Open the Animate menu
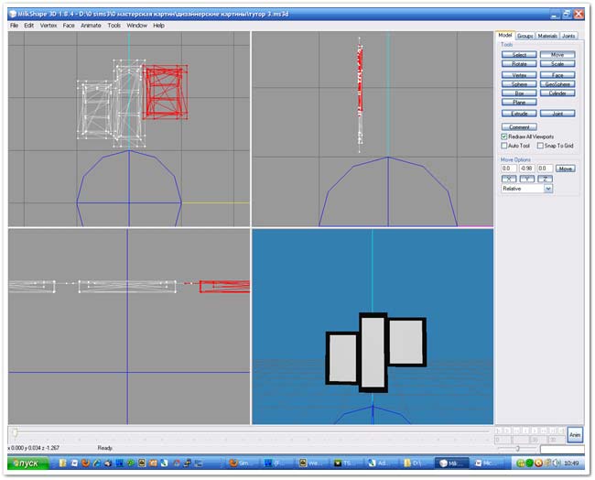The height and width of the screenshot is (480, 595). [x=91, y=25]
